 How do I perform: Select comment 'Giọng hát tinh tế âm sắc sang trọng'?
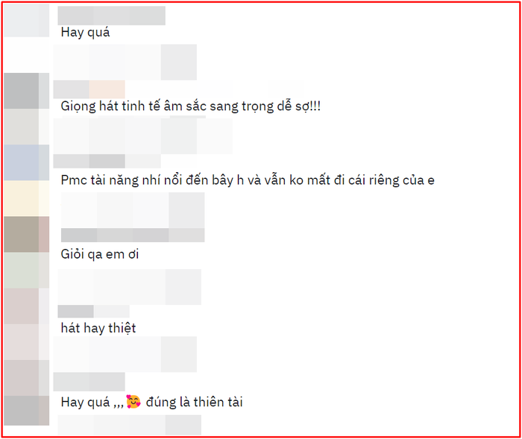(x=190, y=107)
